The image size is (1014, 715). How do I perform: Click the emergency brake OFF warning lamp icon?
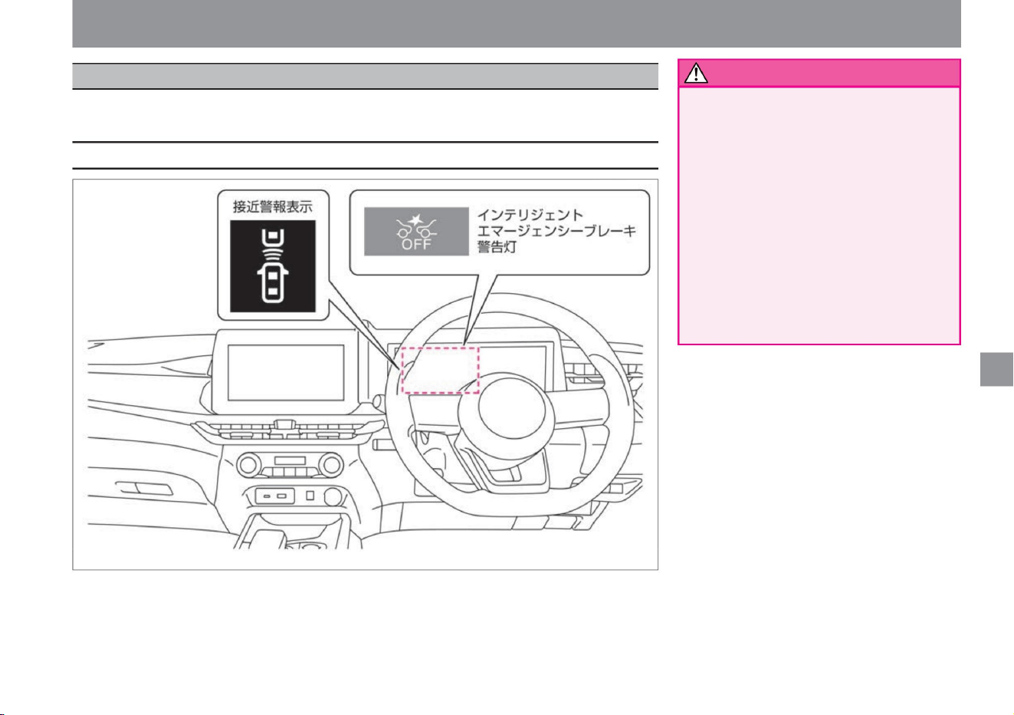tap(416, 231)
